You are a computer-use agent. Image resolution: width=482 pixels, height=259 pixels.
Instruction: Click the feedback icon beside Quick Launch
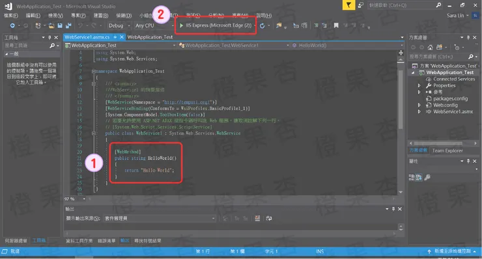(361, 5)
